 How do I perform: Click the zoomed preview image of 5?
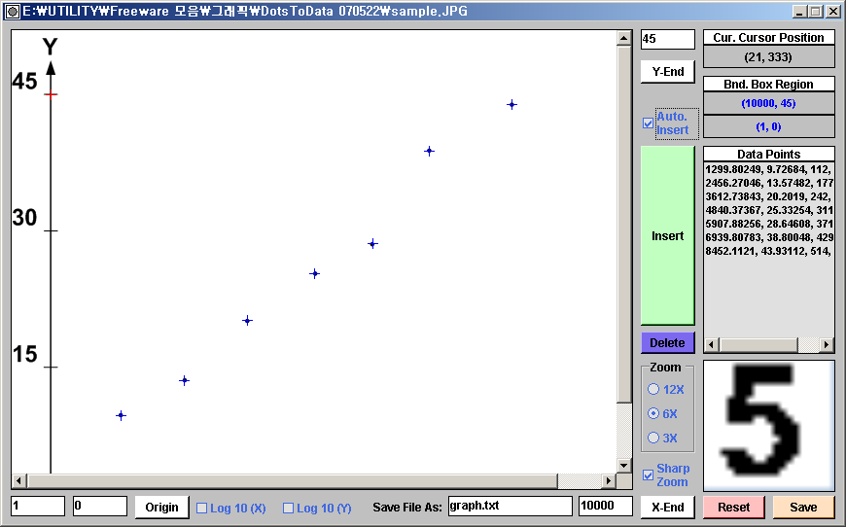(x=769, y=426)
